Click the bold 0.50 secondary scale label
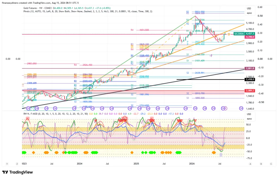The height and width of the screenshot is (178, 278). click(260, 16)
